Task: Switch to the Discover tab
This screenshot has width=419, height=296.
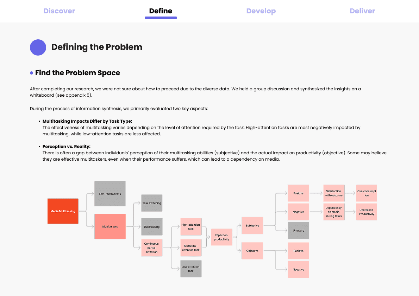Action: [x=59, y=11]
